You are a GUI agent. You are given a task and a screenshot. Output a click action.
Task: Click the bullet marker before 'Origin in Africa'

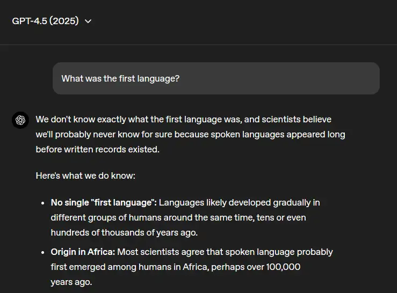click(x=42, y=252)
